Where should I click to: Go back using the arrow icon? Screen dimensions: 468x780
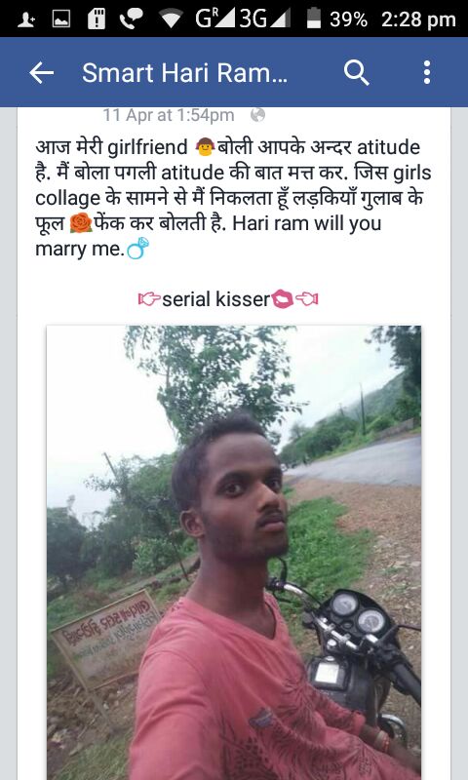41,73
